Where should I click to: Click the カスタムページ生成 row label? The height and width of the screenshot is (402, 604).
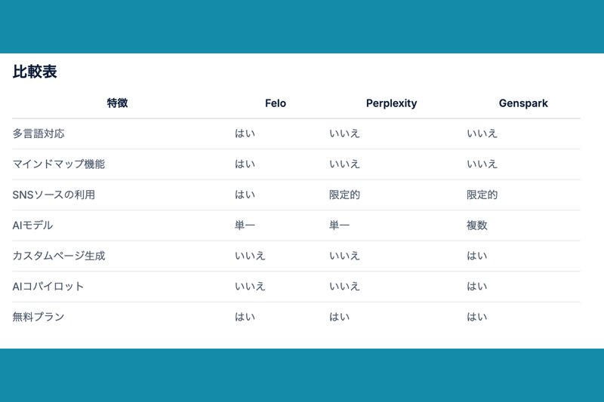59,256
